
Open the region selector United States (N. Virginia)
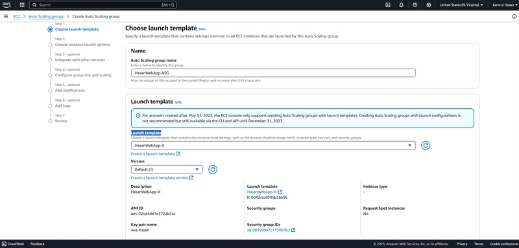(461, 5)
